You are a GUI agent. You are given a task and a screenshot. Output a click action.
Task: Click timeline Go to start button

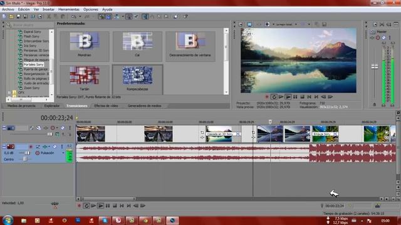tap(122, 206)
